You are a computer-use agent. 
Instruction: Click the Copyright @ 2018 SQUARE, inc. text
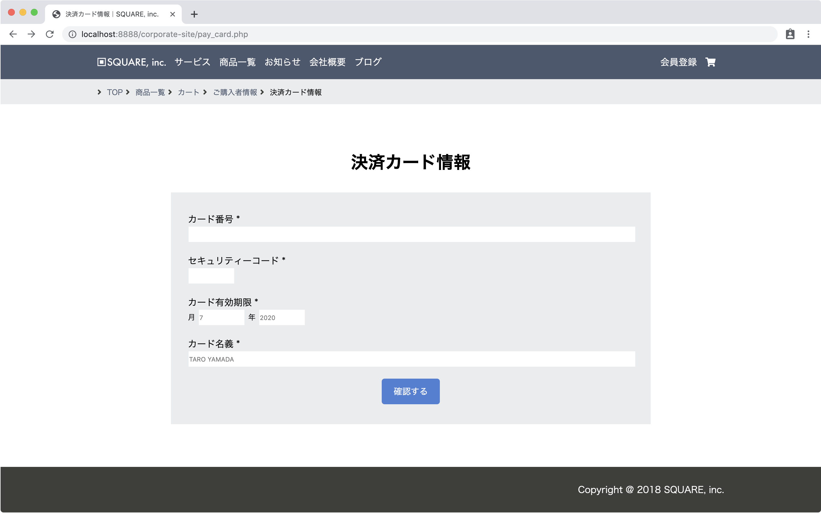(x=651, y=490)
